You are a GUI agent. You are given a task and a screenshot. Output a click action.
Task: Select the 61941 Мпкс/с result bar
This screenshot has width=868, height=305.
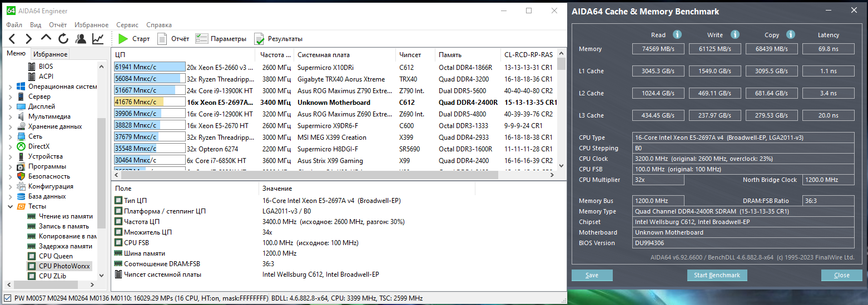tap(150, 67)
